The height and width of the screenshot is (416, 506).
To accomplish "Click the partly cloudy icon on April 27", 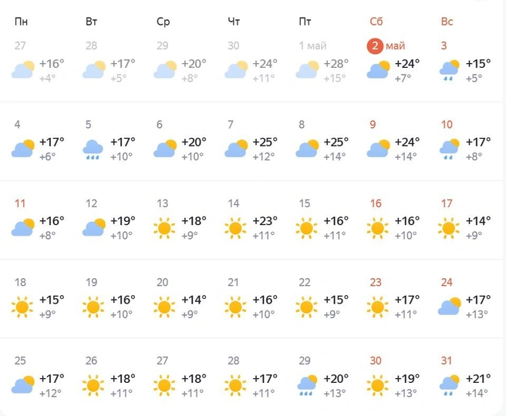I will (22, 69).
